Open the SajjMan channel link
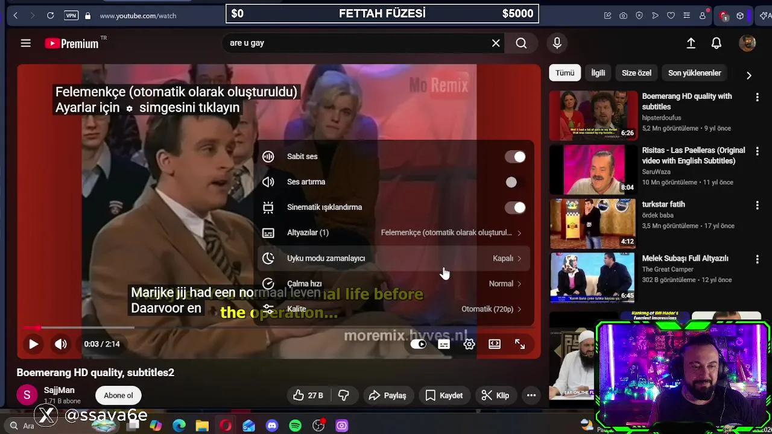 coord(59,390)
